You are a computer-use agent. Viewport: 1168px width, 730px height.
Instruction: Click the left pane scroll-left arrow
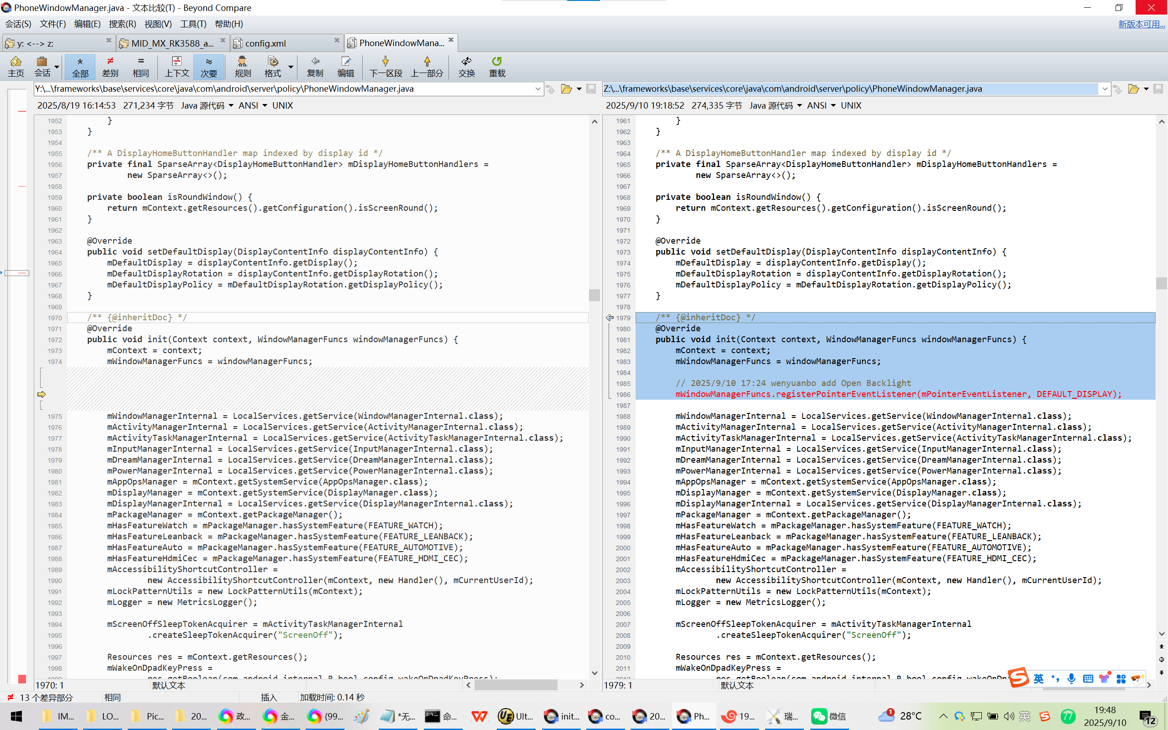coord(468,685)
